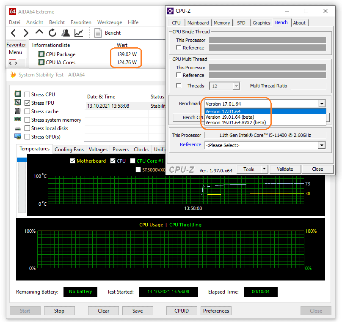Toggle the CPU Core #1 graph checkbox
The height and width of the screenshot is (324, 342).
[x=132, y=161]
